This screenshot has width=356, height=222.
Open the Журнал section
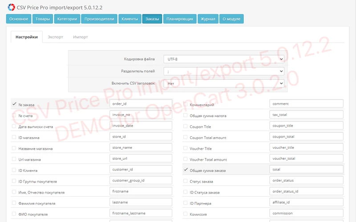208,19
